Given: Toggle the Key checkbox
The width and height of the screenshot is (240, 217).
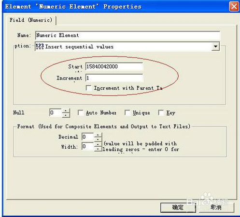Looking at the screenshot, I should click(161, 113).
